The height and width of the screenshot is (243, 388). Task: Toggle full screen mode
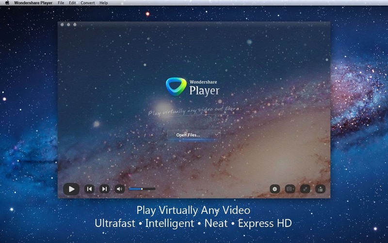[x=305, y=189]
